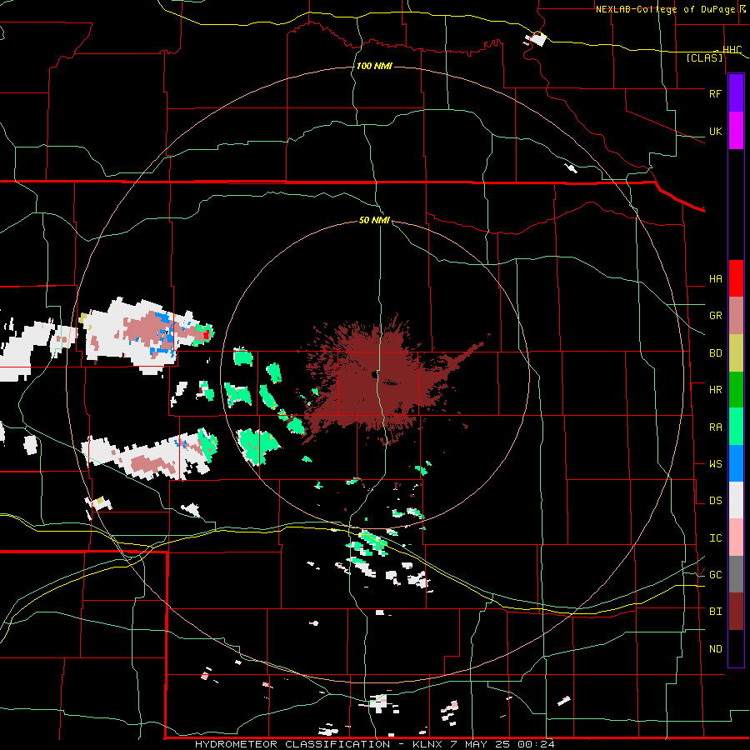This screenshot has height=750, width=750.
Task: Click the blue WS legend swatch
Action: click(x=736, y=463)
